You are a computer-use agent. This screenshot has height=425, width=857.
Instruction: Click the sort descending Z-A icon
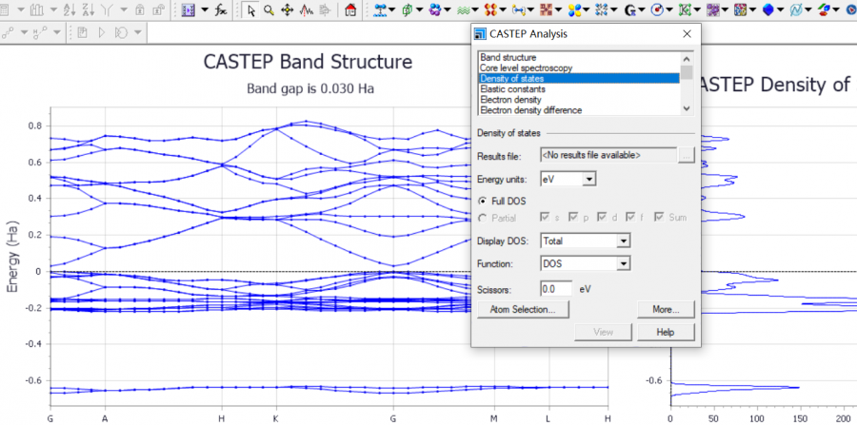pyautogui.click(x=84, y=10)
